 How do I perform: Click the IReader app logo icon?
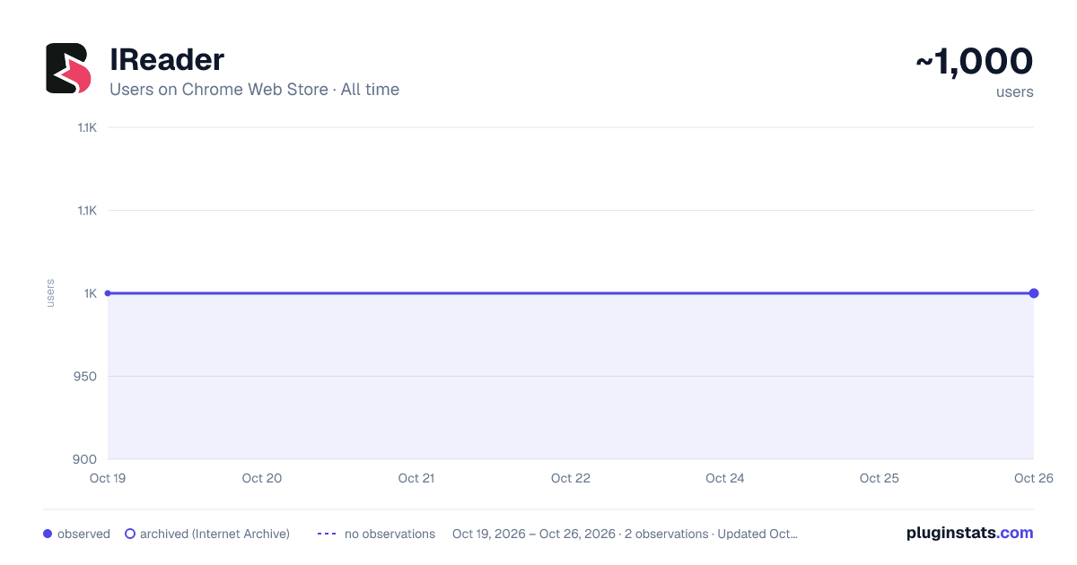click(x=68, y=68)
